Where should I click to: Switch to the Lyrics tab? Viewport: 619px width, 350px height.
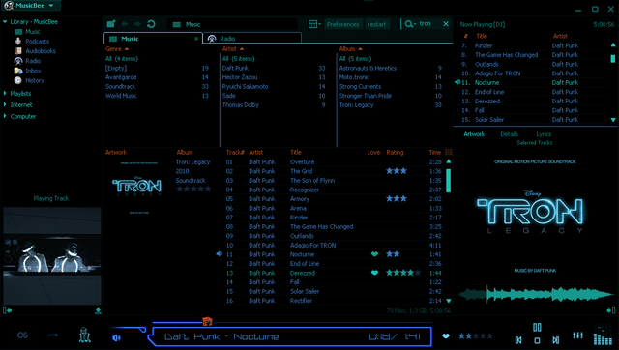pos(544,134)
